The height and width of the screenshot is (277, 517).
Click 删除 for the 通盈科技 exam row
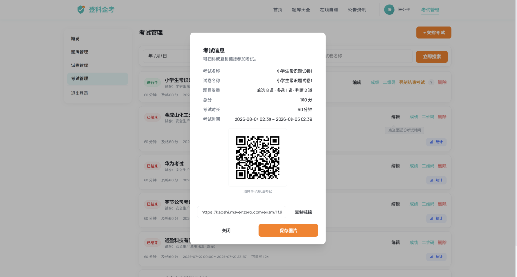point(442,243)
